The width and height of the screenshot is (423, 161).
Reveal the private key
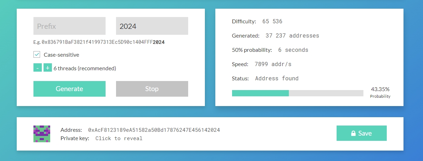(119, 138)
